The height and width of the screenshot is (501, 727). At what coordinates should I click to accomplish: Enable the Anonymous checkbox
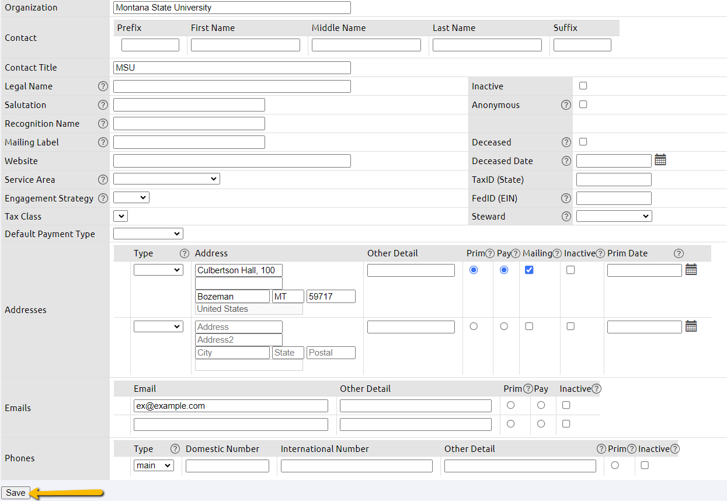[583, 105]
